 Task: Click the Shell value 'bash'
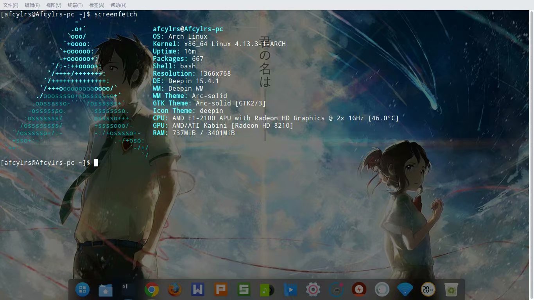188,66
